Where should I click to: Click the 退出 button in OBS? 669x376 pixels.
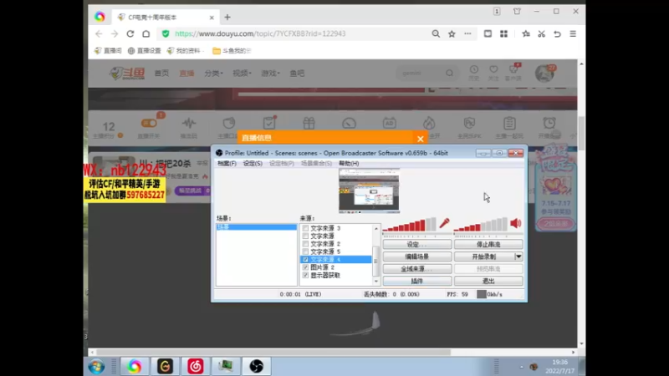point(488,281)
